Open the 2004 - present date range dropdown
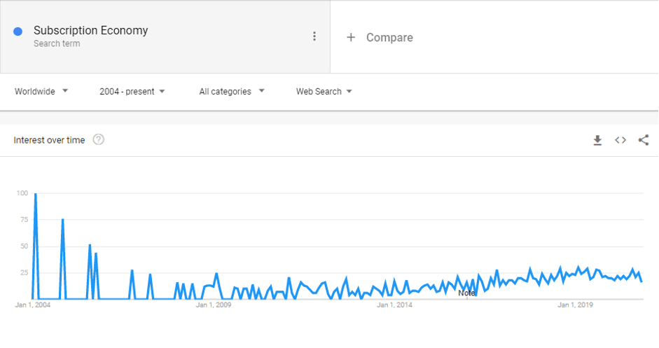Image resolution: width=659 pixels, height=348 pixels. coord(132,92)
